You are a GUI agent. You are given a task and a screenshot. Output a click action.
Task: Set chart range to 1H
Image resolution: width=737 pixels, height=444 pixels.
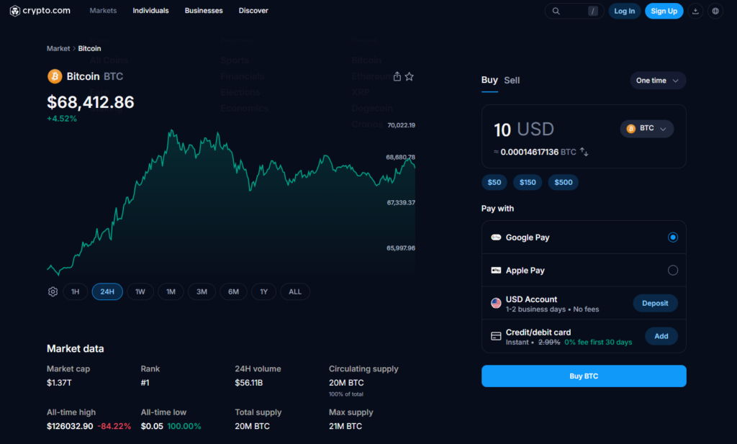(75, 291)
